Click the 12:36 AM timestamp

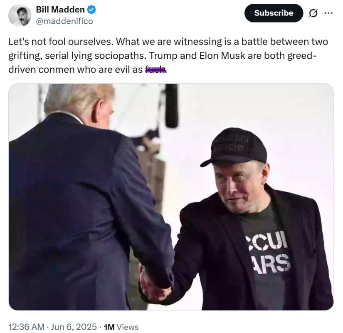(x=27, y=327)
